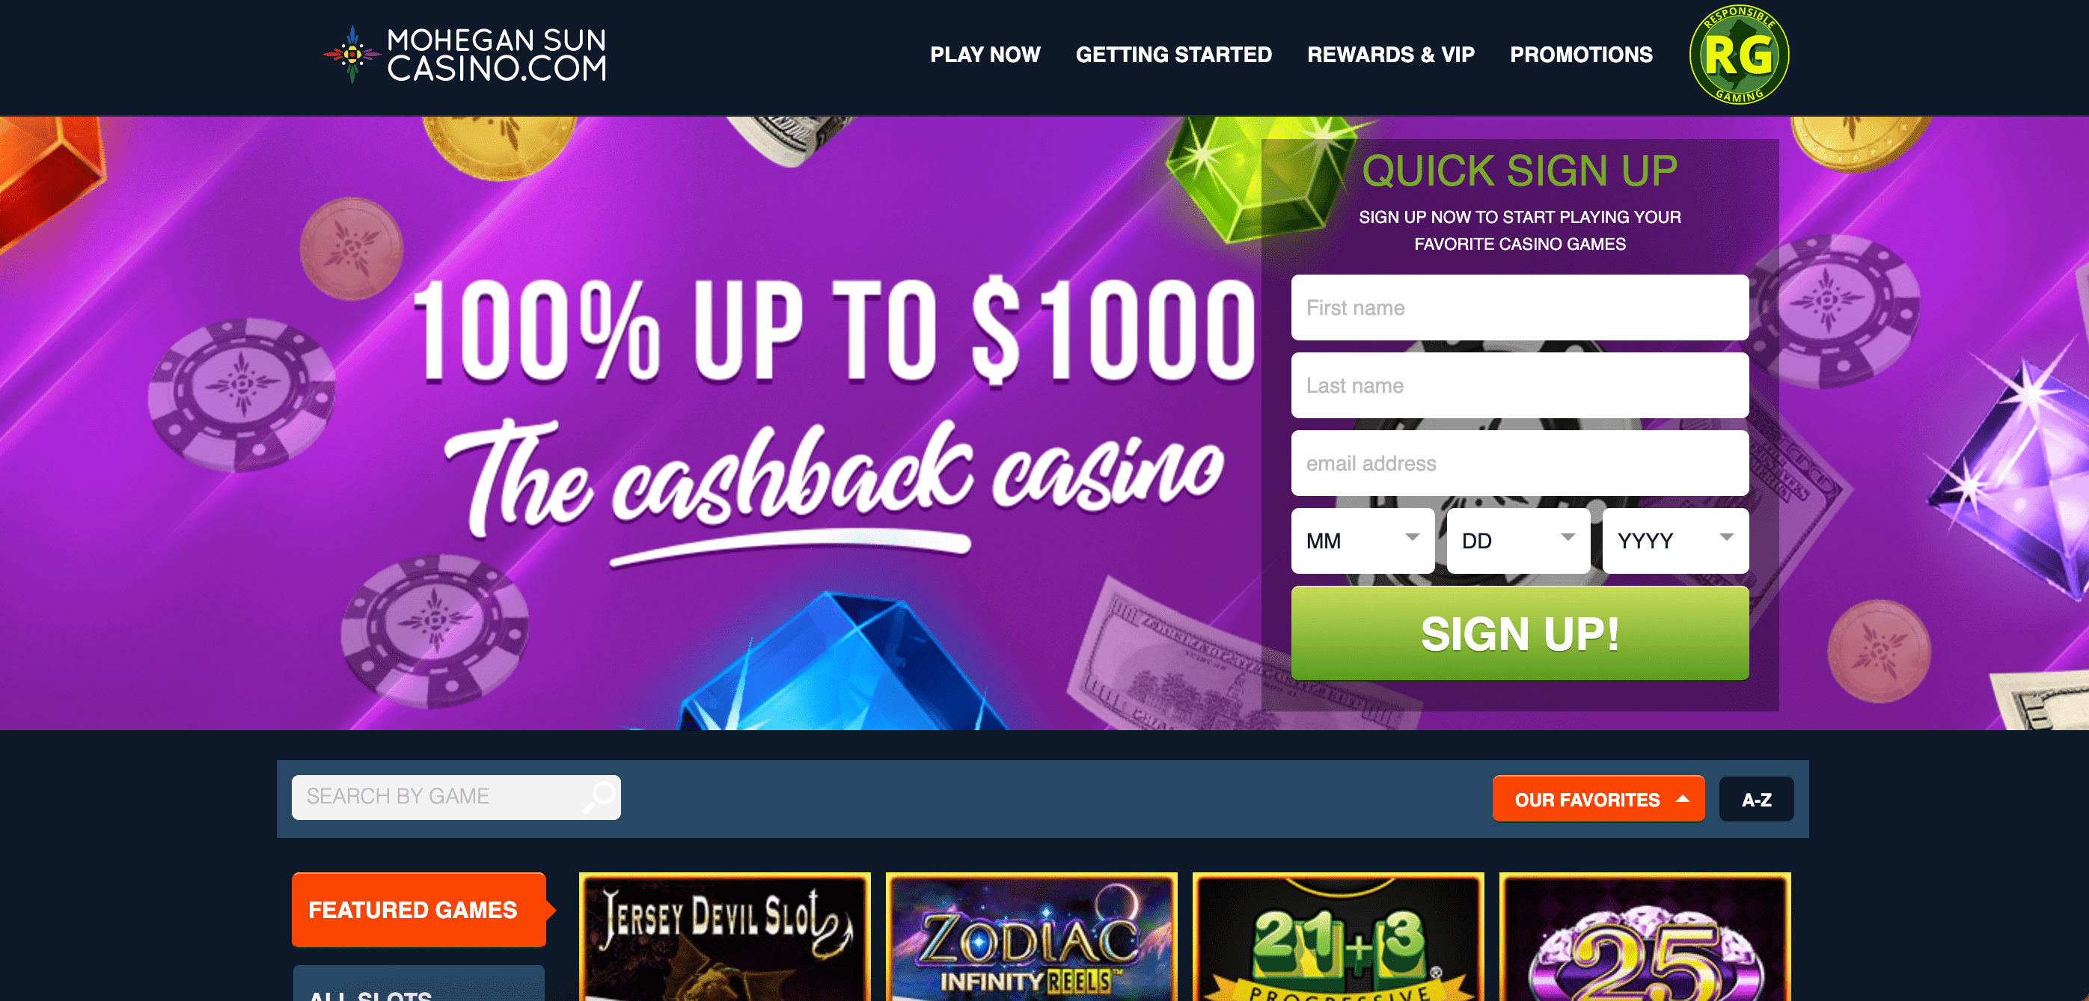Open the Getting Started page
This screenshot has width=2089, height=1001.
point(1173,55)
